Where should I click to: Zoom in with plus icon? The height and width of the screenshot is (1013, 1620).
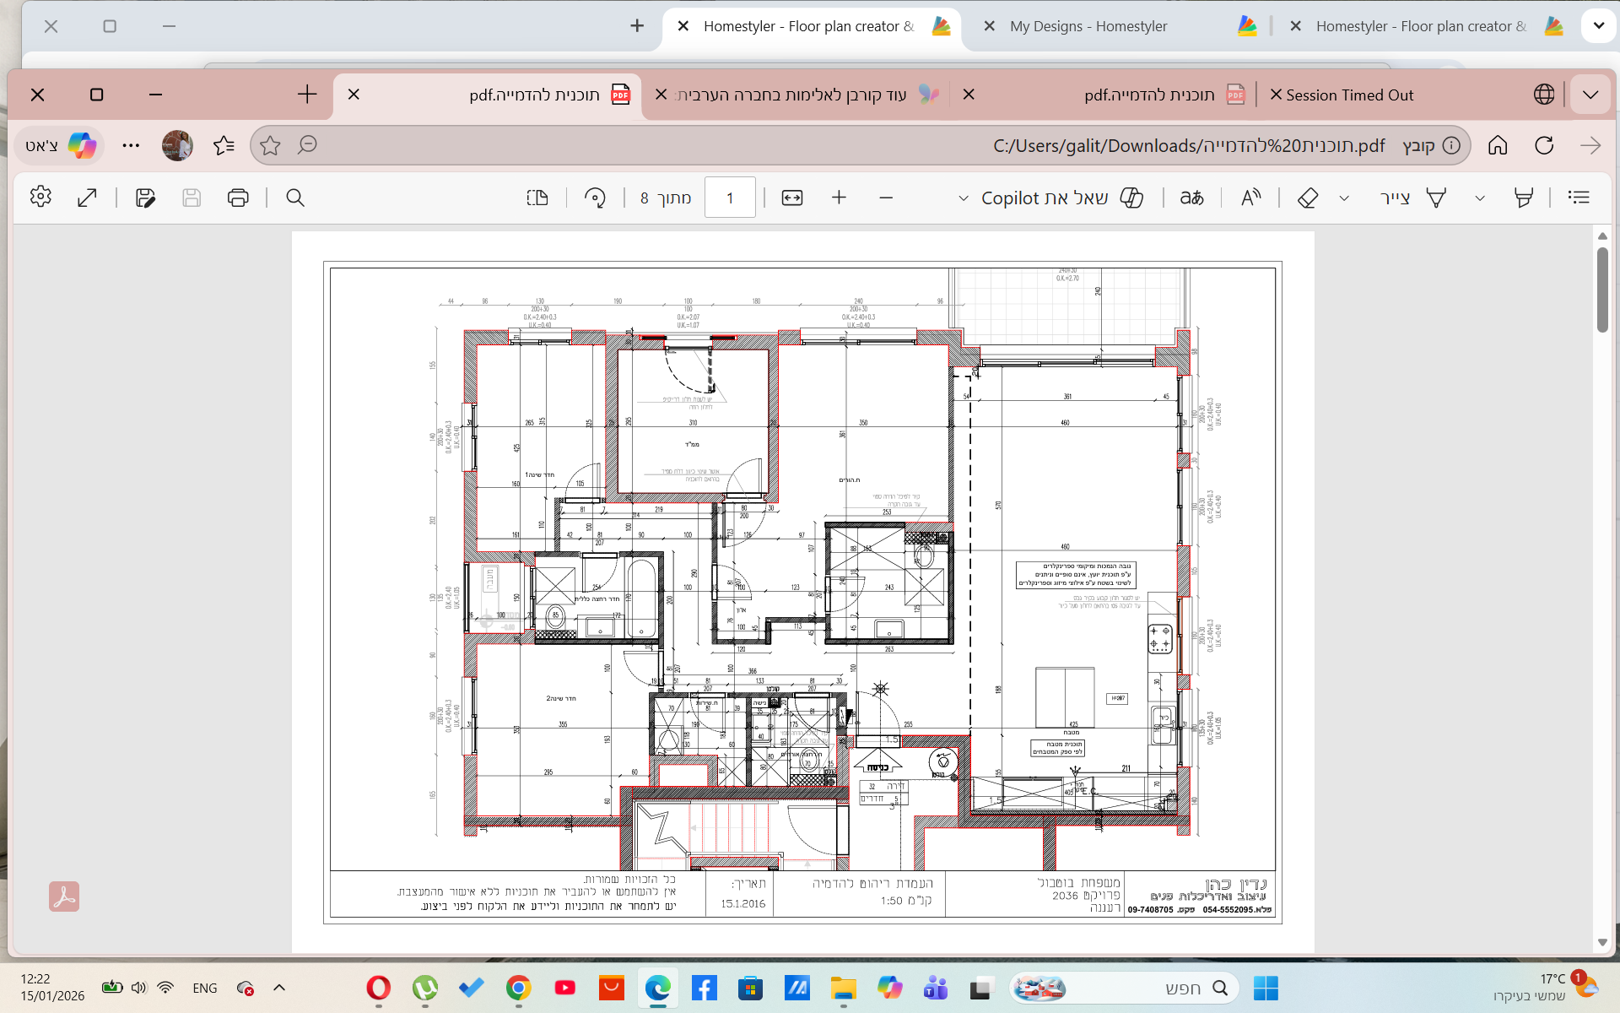(x=839, y=198)
